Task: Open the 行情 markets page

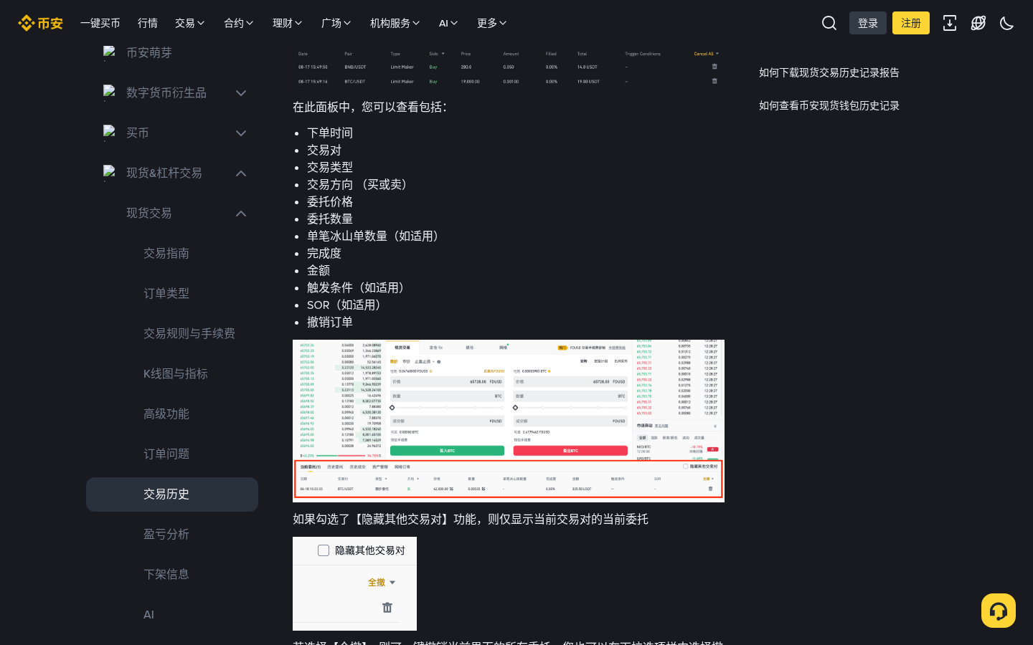Action: tap(148, 23)
